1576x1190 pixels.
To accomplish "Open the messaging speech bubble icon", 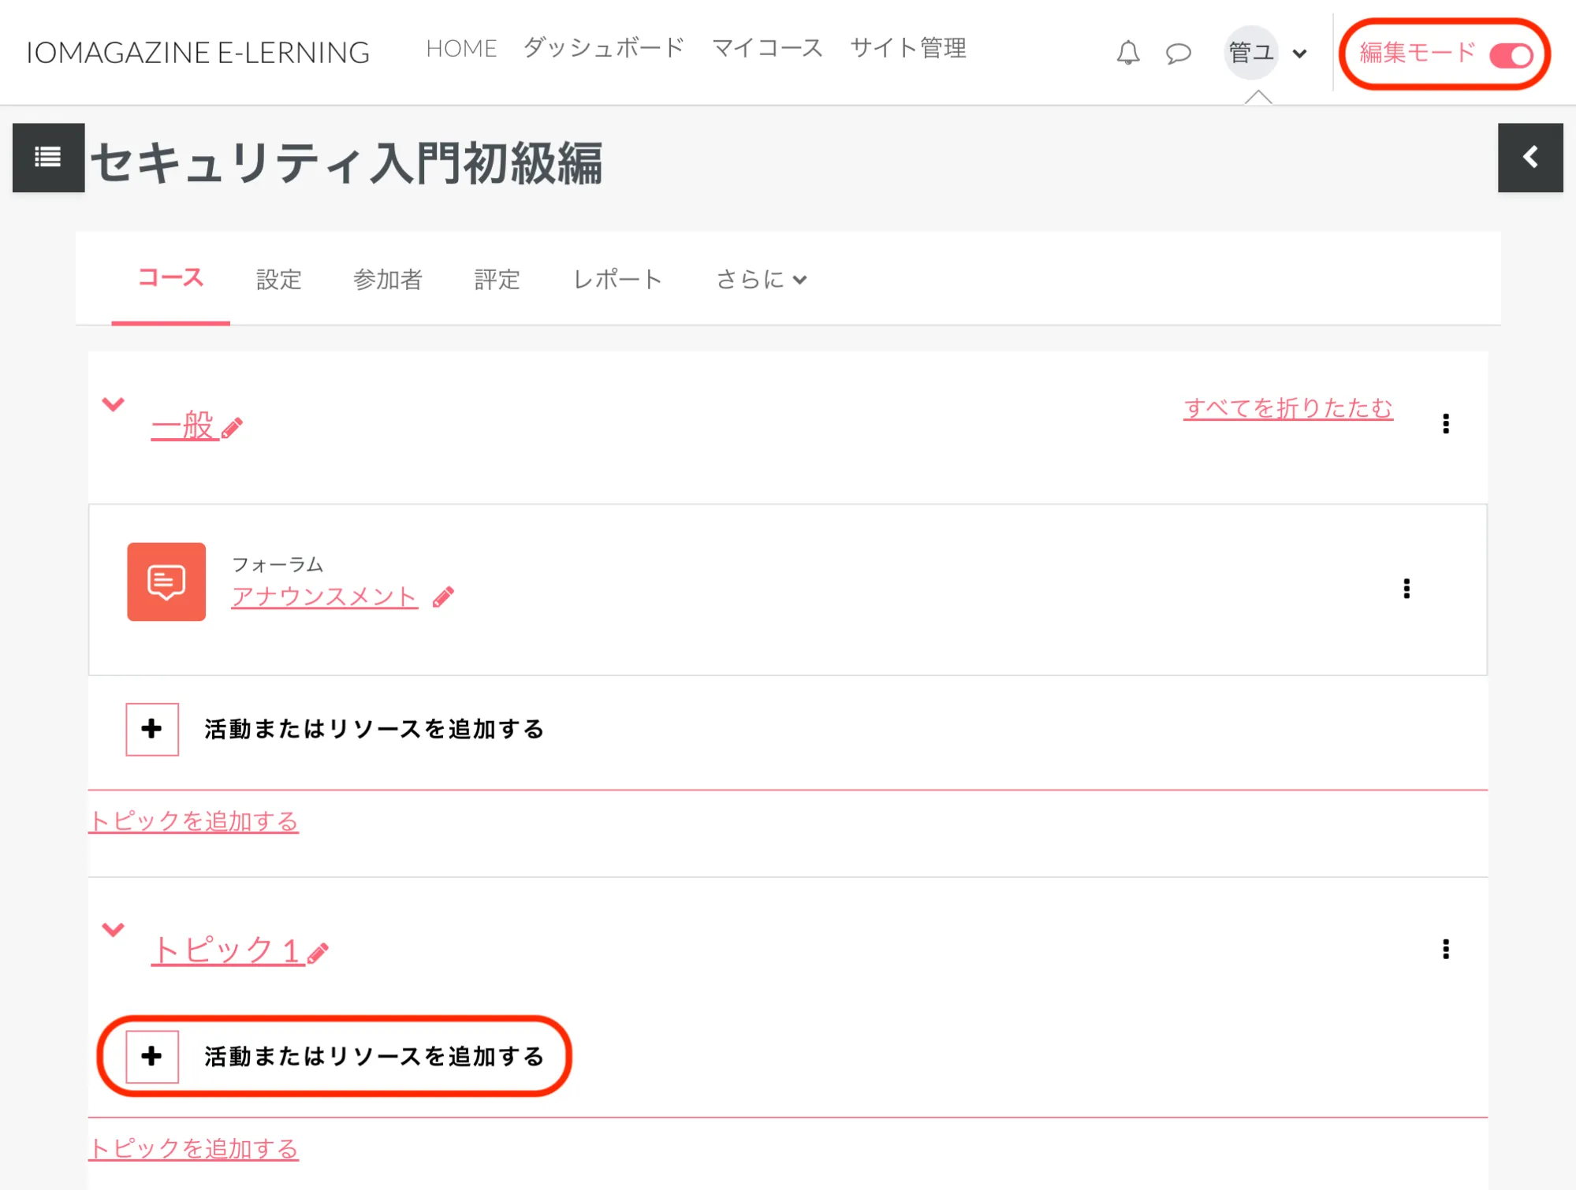I will [1178, 53].
